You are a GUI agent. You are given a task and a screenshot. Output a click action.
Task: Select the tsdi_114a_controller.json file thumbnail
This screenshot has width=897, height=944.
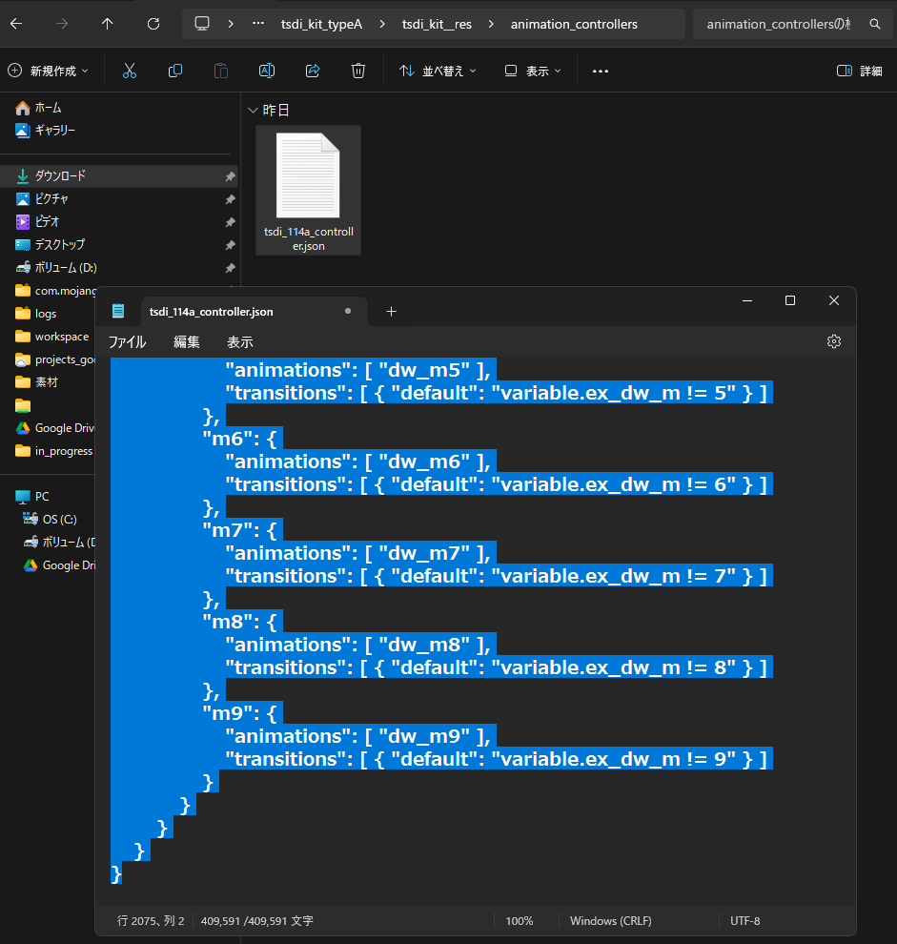tap(308, 191)
